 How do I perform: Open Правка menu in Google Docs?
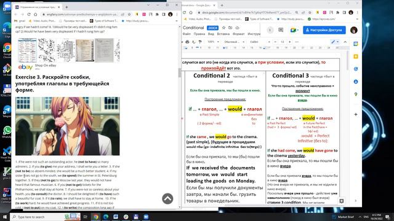199,34
